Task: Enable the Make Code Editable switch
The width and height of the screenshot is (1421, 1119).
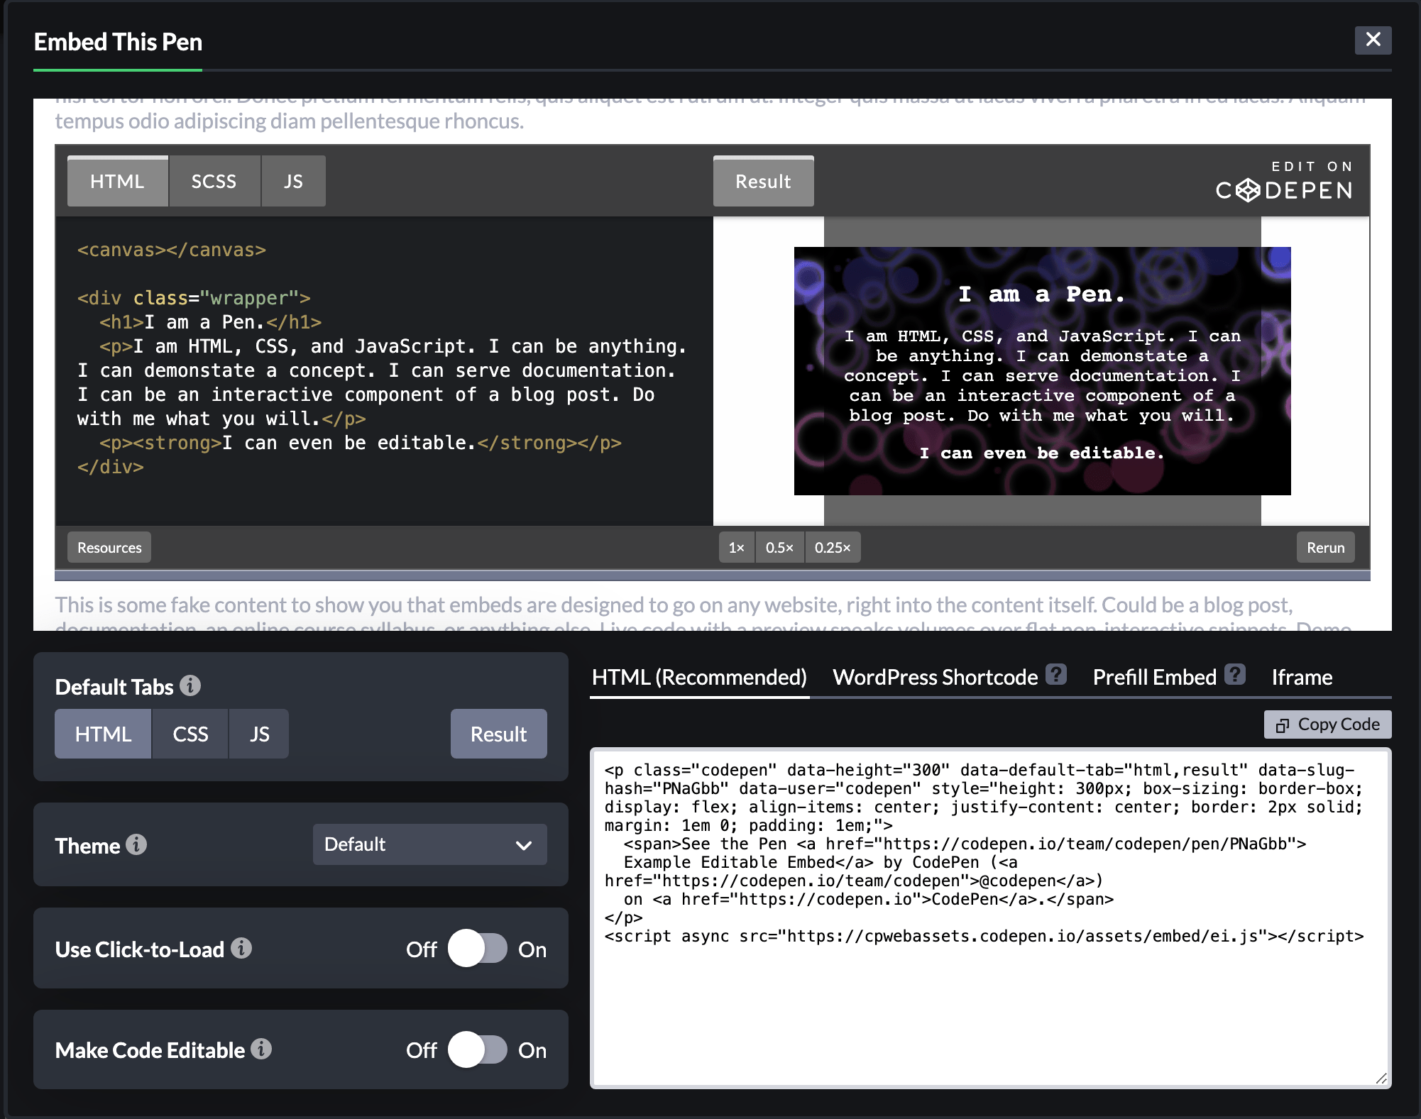Action: (x=477, y=1049)
